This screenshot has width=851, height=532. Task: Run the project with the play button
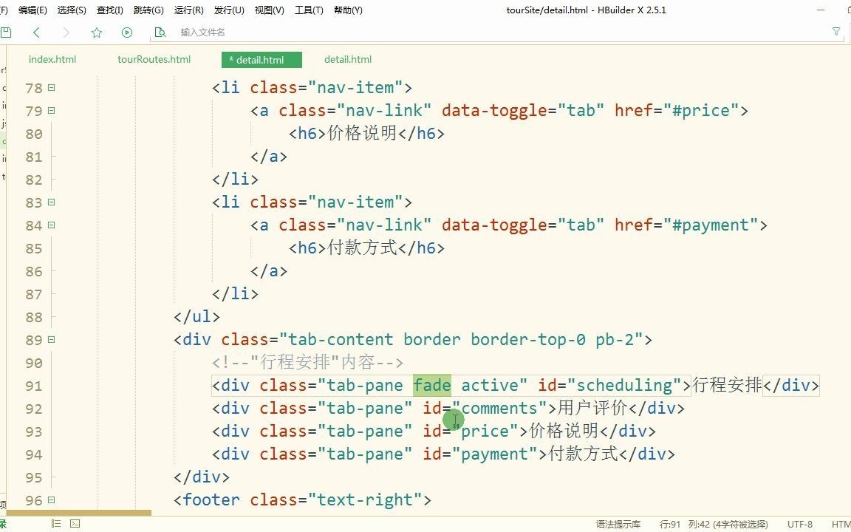coord(126,33)
